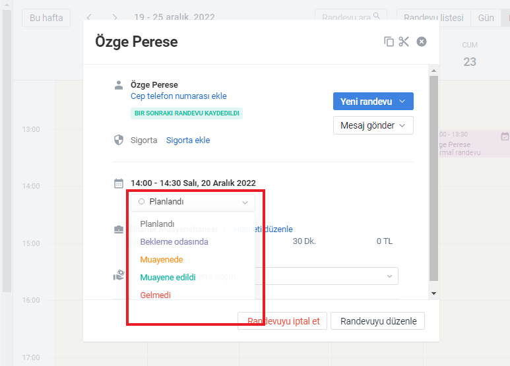
Task: Collapse the Planlandı status dropdown
Action: [x=193, y=202]
